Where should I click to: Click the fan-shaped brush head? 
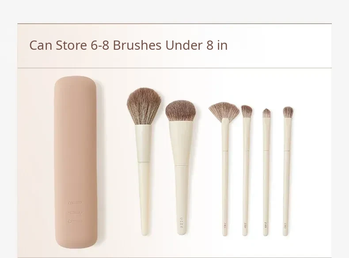point(224,111)
